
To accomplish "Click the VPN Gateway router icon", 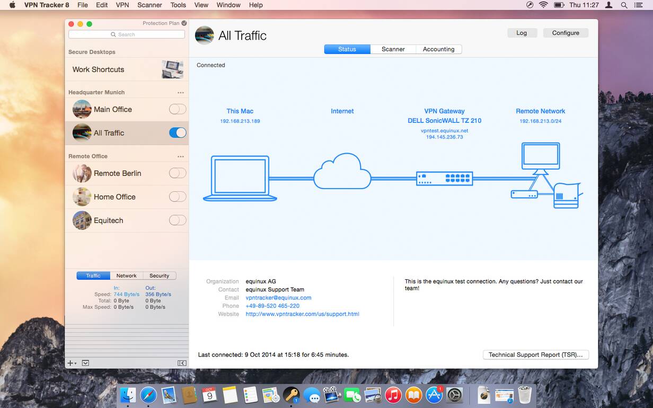I will [444, 179].
